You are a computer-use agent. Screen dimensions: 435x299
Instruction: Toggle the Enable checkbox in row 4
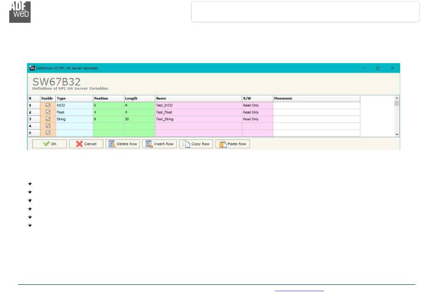coord(48,126)
